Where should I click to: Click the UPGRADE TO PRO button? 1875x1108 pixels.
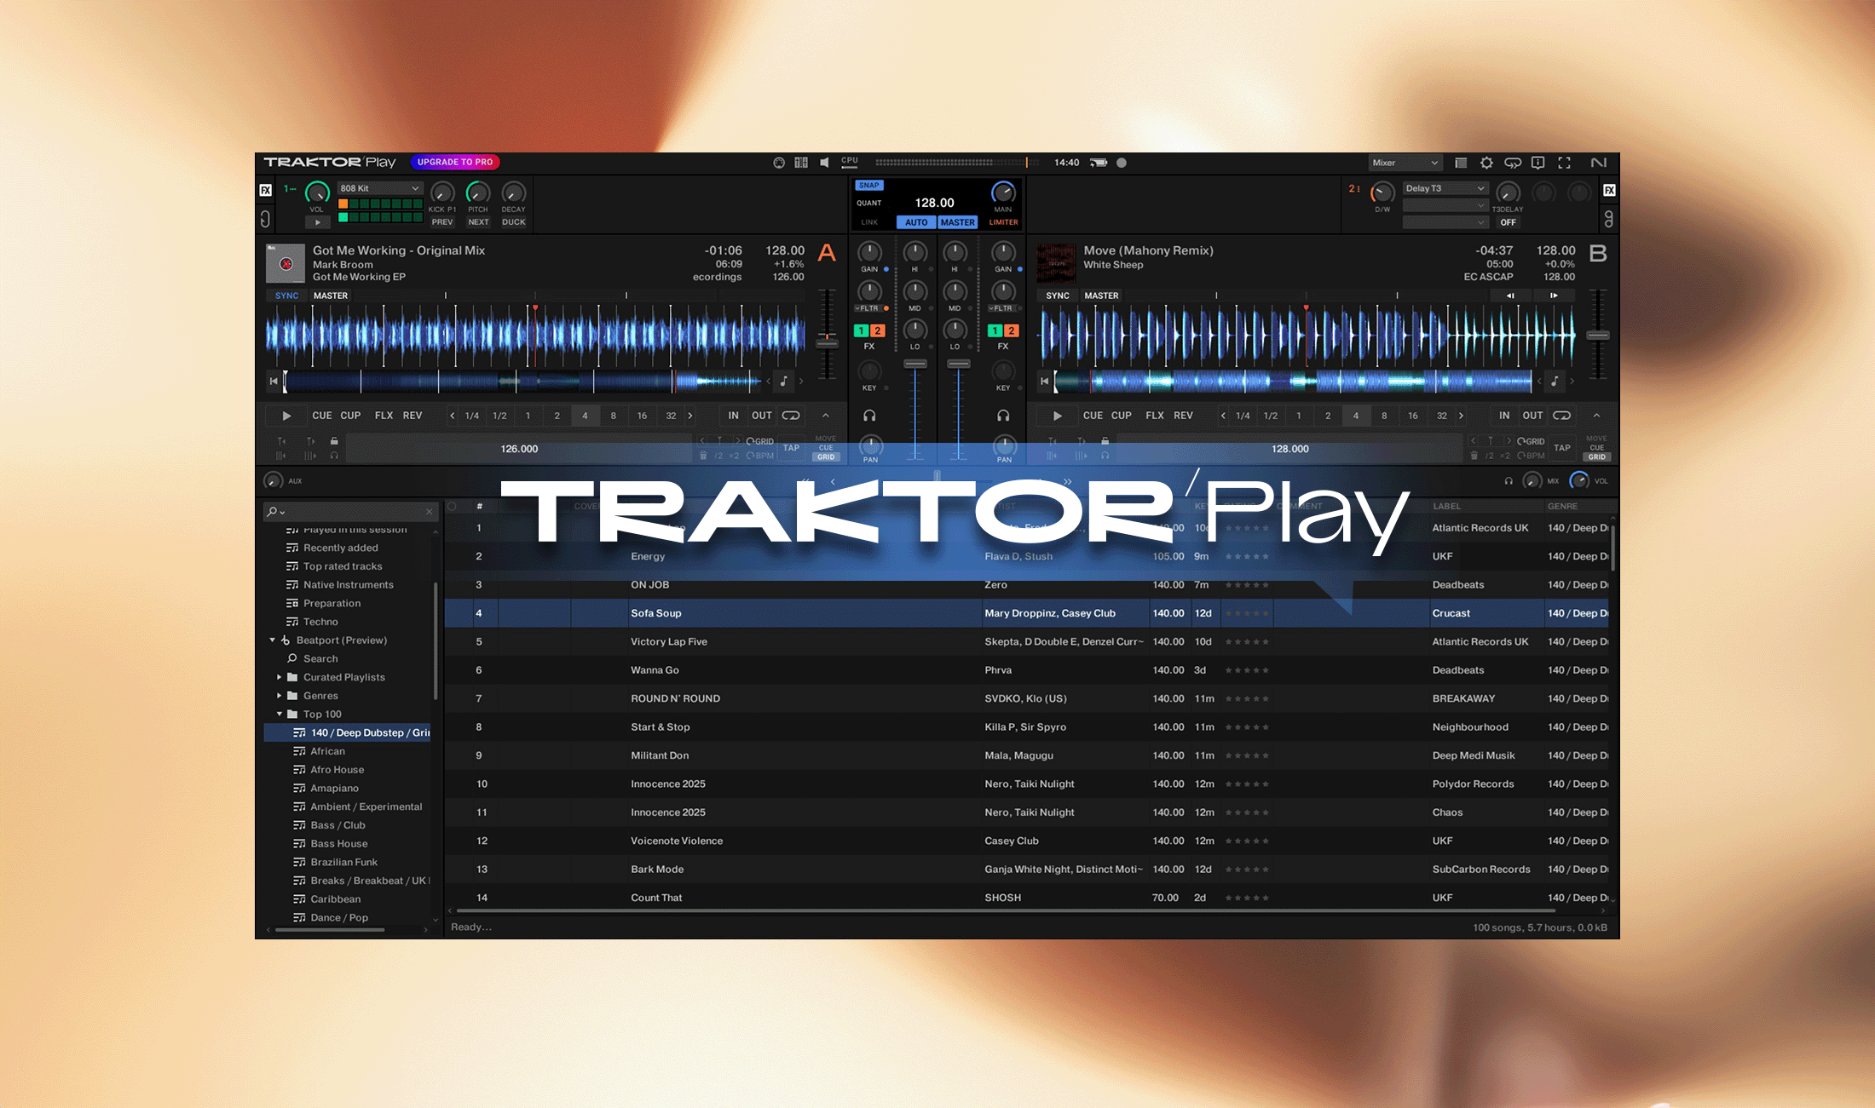pos(455,162)
